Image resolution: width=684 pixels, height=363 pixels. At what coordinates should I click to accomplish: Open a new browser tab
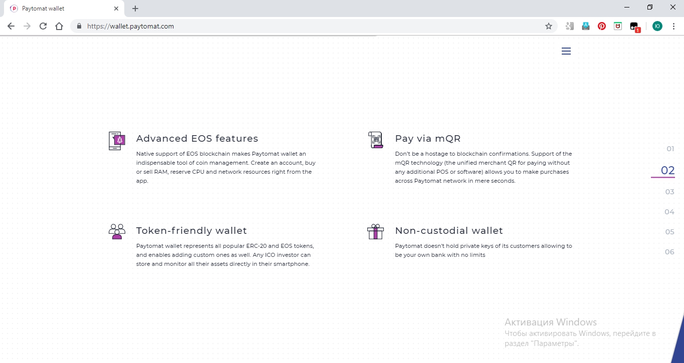(135, 9)
